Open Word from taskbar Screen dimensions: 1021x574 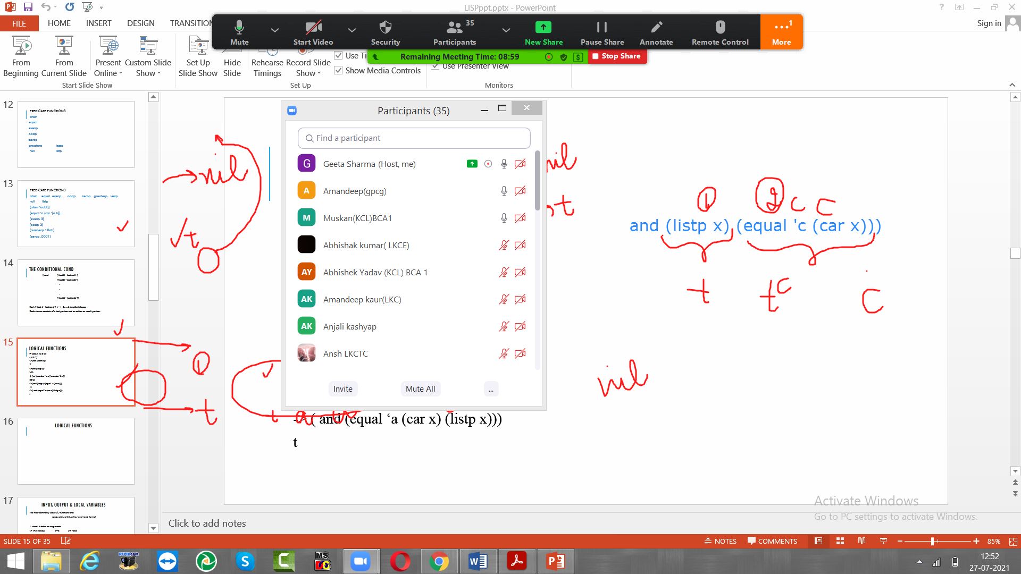tap(478, 561)
